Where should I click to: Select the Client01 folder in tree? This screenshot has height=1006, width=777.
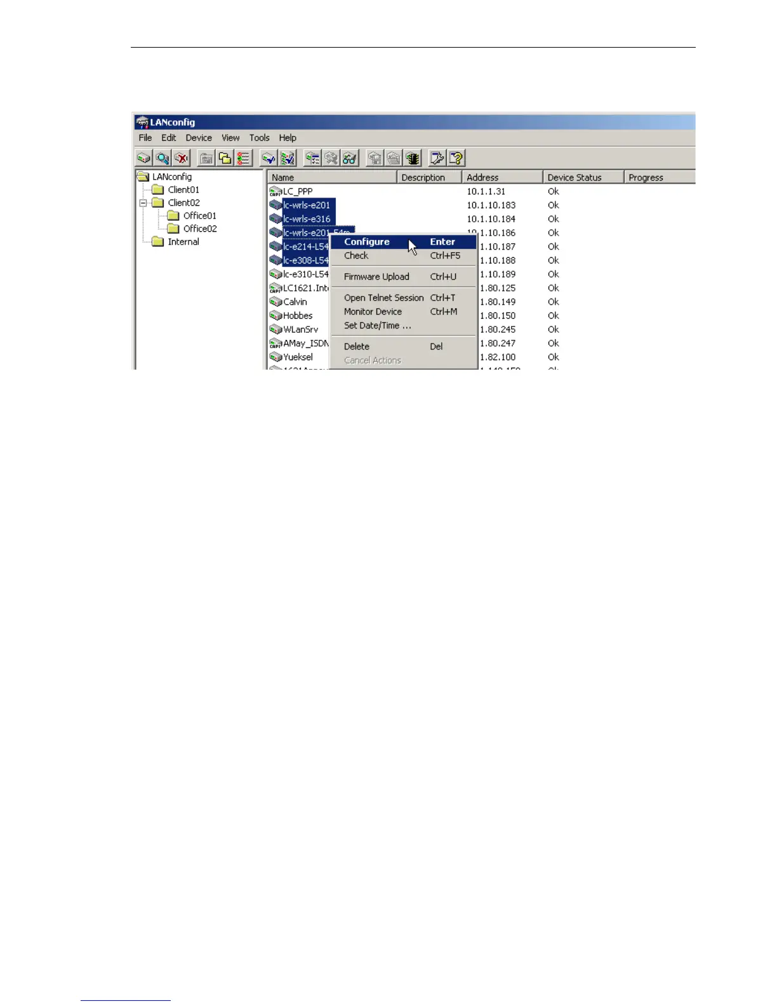pos(183,190)
